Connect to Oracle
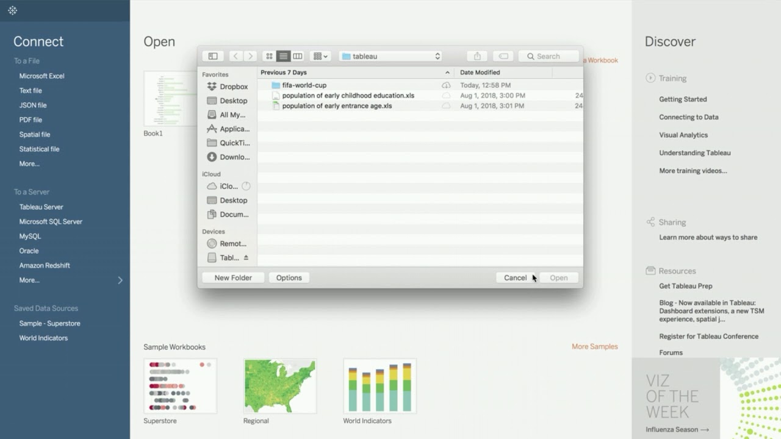Image resolution: width=781 pixels, height=439 pixels. pos(29,251)
